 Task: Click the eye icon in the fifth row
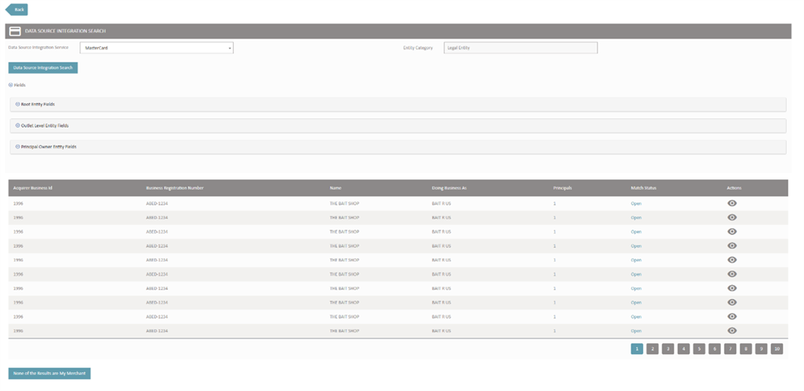pyautogui.click(x=732, y=259)
